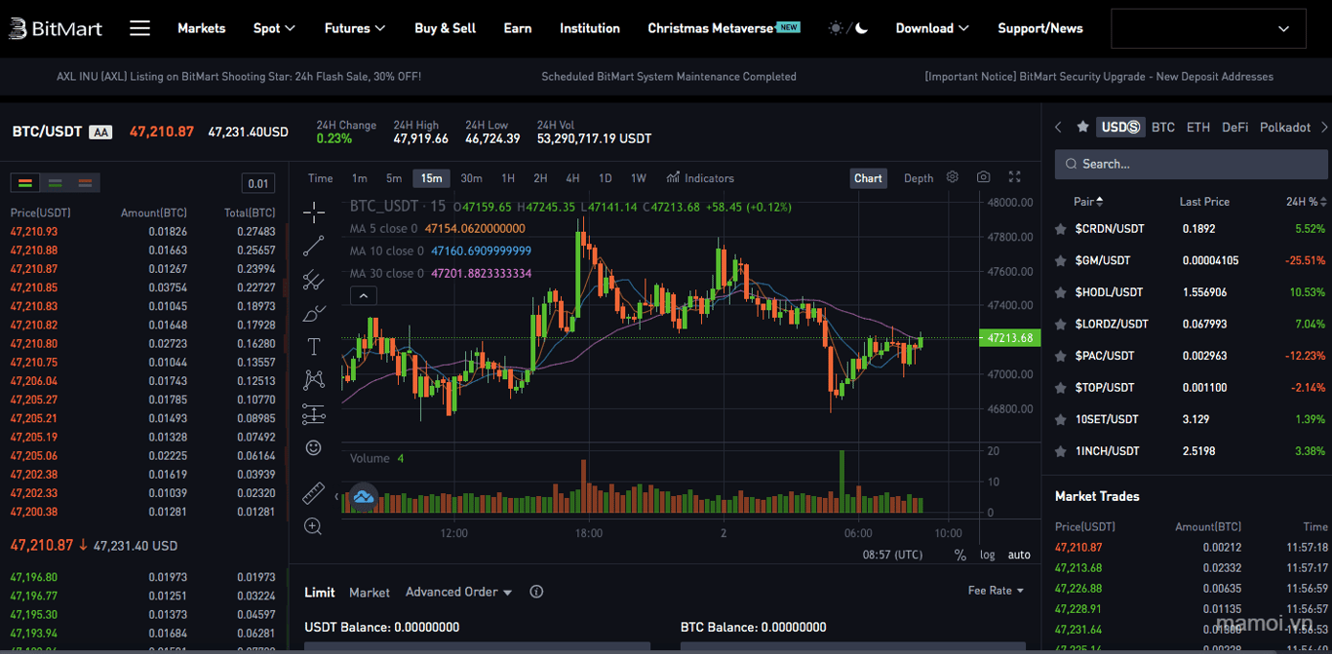Open order book precision 0.01 dropdown
Image resolution: width=1332 pixels, height=654 pixels.
click(258, 183)
